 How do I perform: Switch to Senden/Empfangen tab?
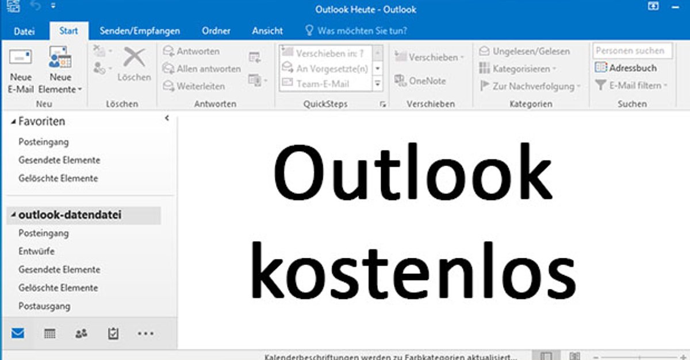click(x=140, y=31)
